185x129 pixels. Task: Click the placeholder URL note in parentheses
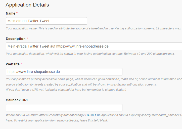(66, 90)
